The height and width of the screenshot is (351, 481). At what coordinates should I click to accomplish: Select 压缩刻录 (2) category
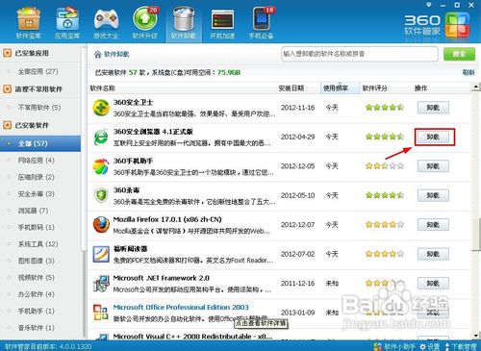36,177
